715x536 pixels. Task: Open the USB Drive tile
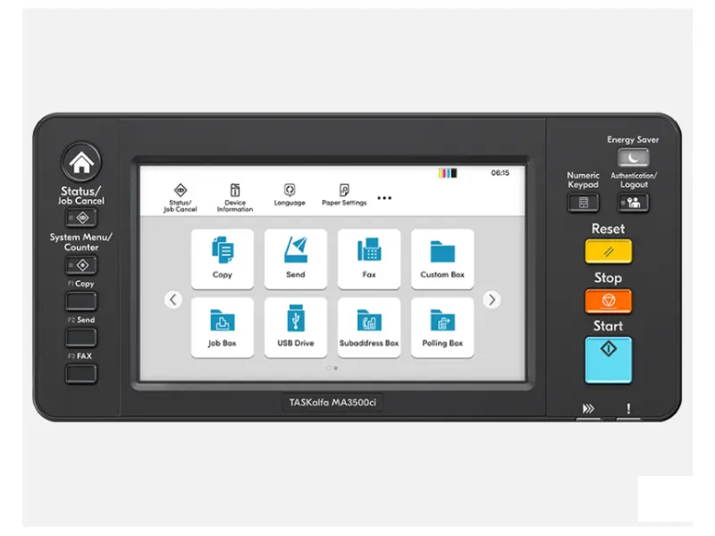tap(296, 327)
